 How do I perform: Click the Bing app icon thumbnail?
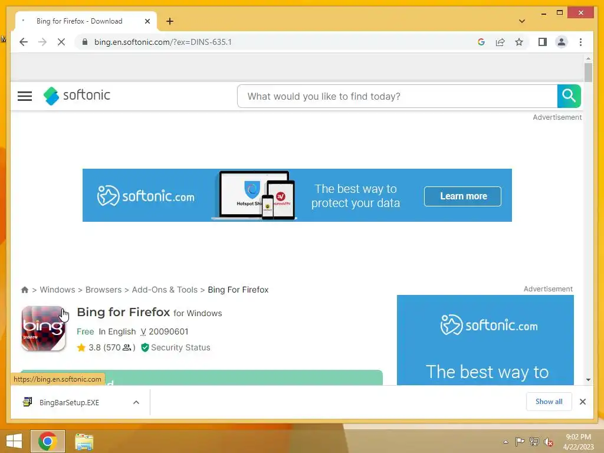point(44,329)
